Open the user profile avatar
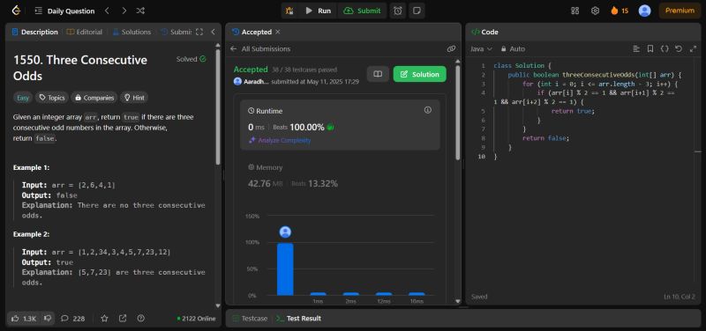The image size is (706, 331). pyautogui.click(x=644, y=11)
